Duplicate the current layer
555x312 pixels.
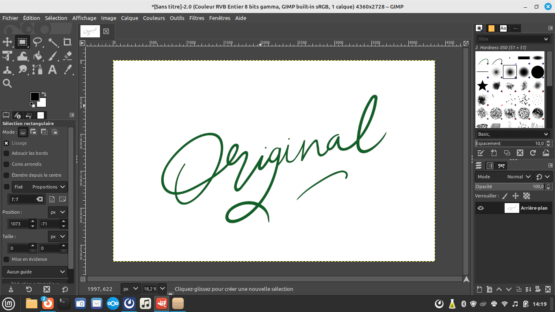click(518, 289)
